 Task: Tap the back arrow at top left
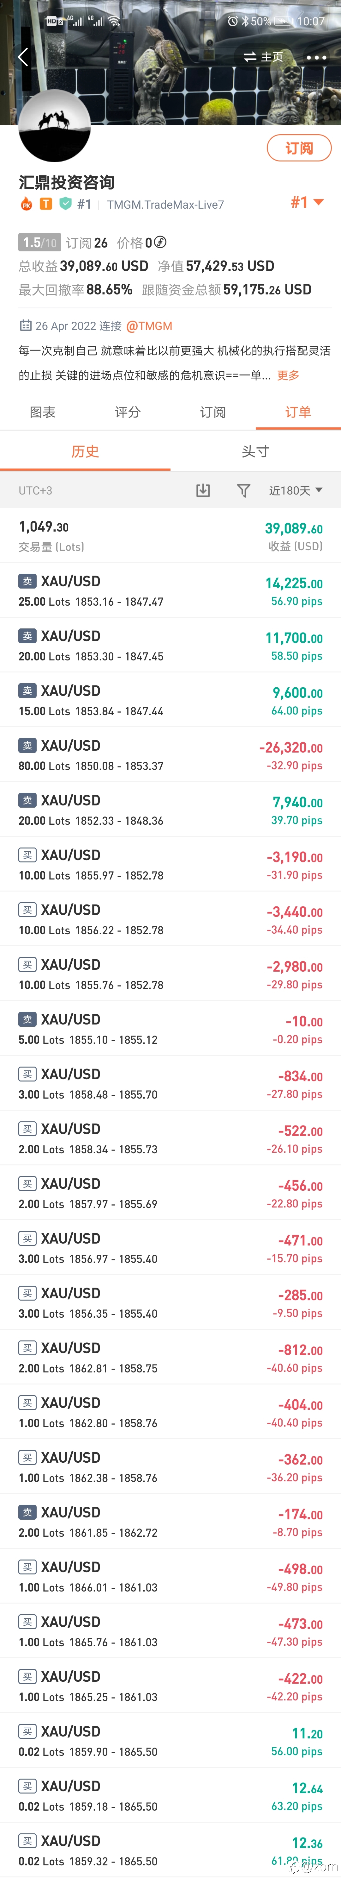23,57
